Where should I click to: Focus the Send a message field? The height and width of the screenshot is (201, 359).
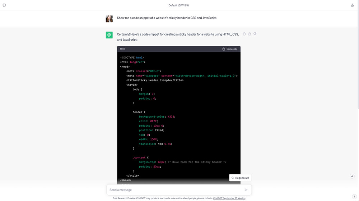click(179, 190)
